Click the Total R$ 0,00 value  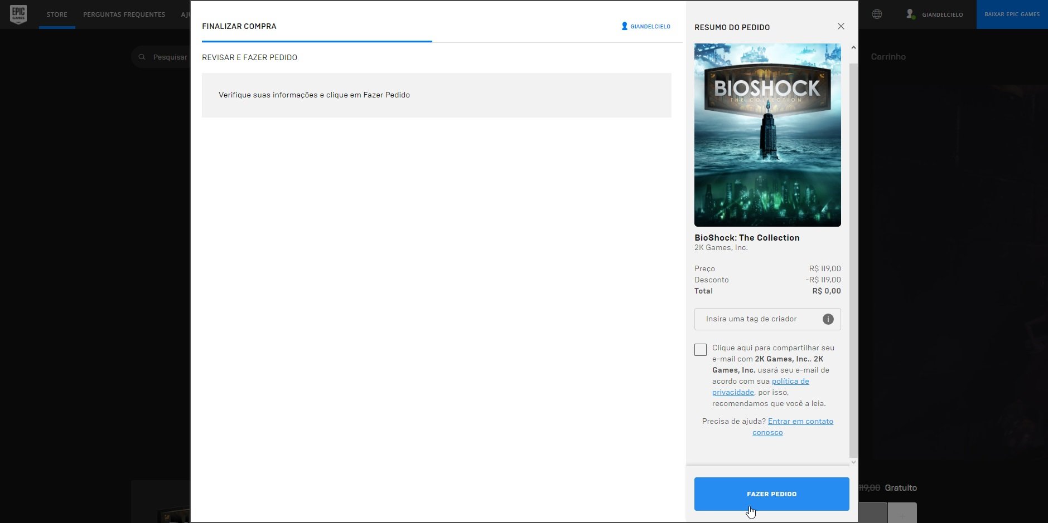click(827, 291)
